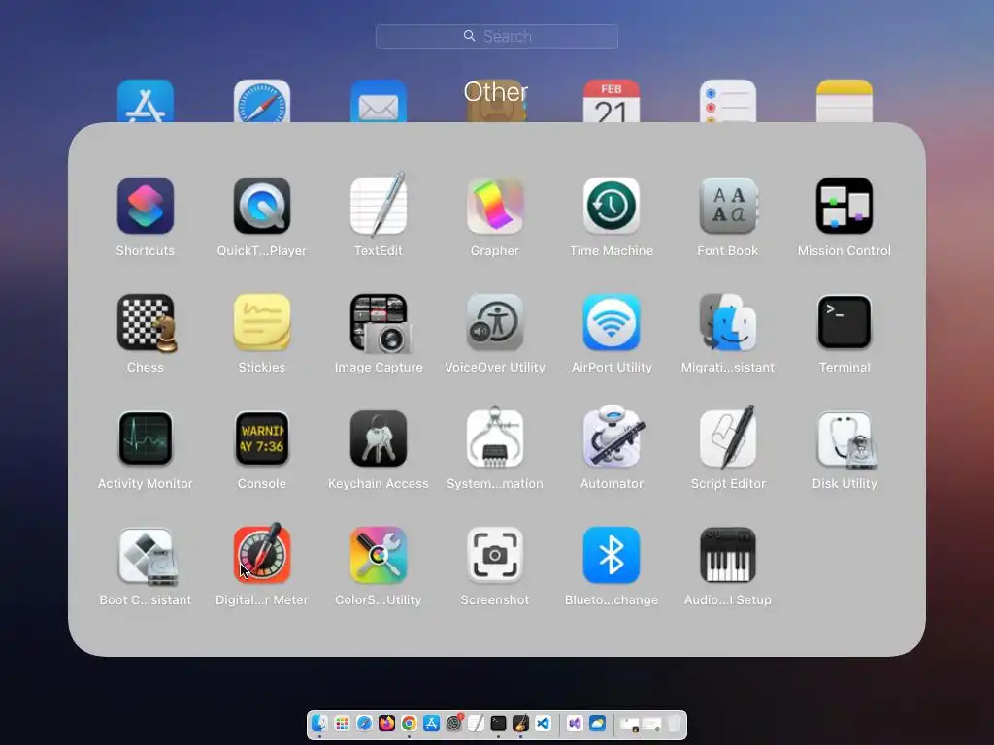Launch System Information
Screen dimensions: 994x745
click(495, 438)
